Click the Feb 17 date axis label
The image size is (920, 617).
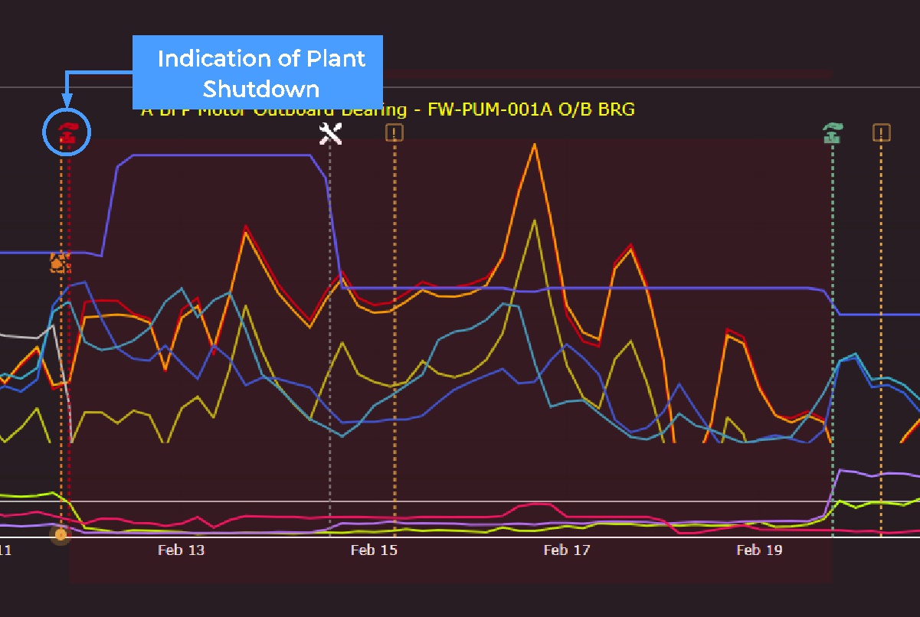[567, 550]
